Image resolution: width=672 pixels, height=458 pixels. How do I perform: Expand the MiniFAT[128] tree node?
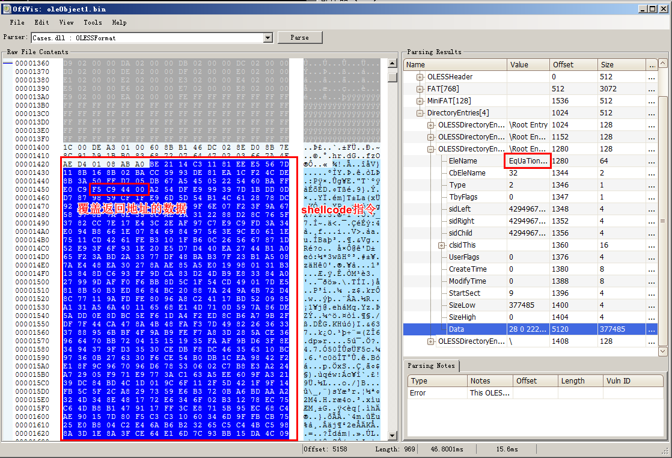click(420, 101)
